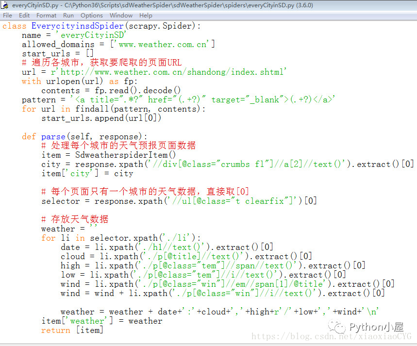Click the item['weather'] = weather line
Image resolution: width=417 pixels, height=346 pixels.
coord(102,321)
